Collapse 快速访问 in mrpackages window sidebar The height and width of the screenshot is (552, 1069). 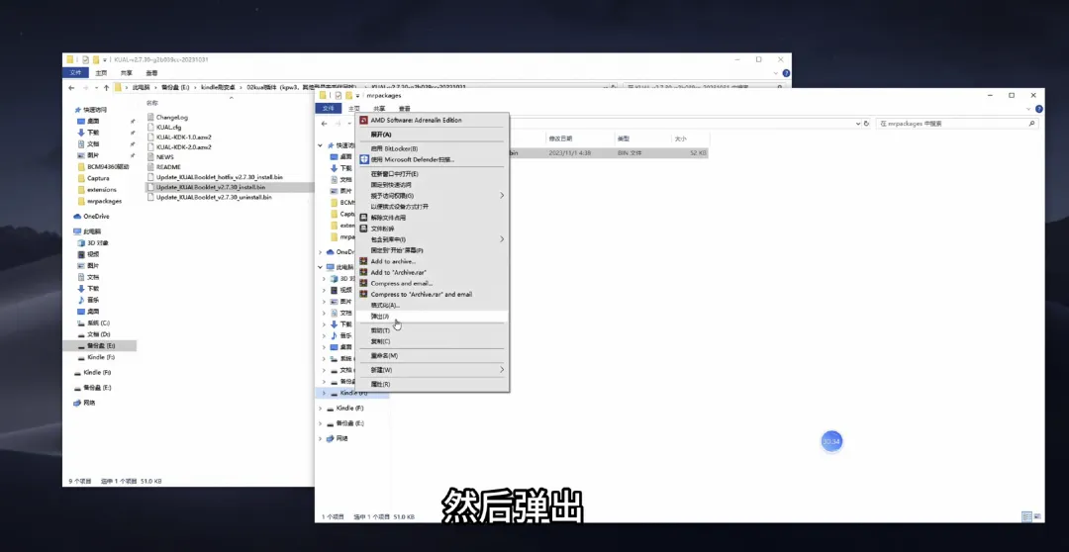321,145
